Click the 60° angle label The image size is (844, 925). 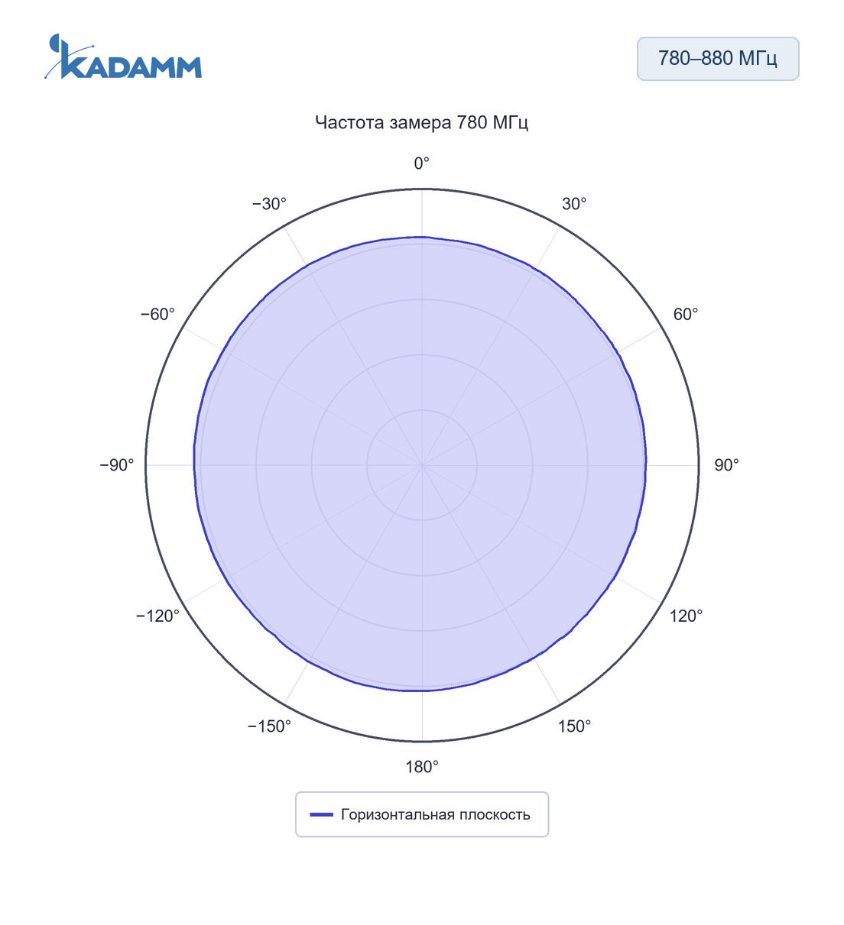[686, 315]
